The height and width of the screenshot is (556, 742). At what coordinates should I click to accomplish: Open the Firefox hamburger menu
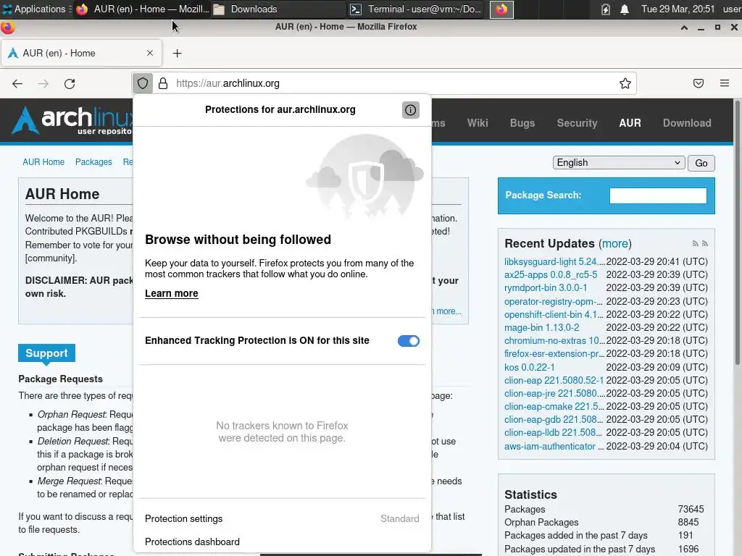pos(725,84)
